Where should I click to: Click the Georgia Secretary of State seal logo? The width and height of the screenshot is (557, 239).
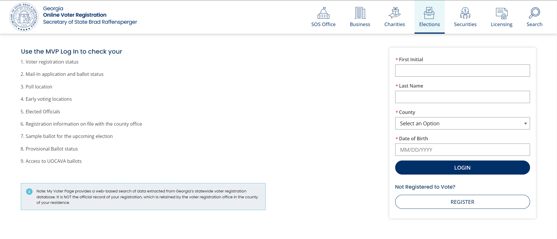[x=24, y=17]
